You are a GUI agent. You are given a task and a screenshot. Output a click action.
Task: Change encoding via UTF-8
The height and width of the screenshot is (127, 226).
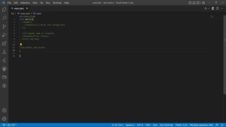coord(140,125)
